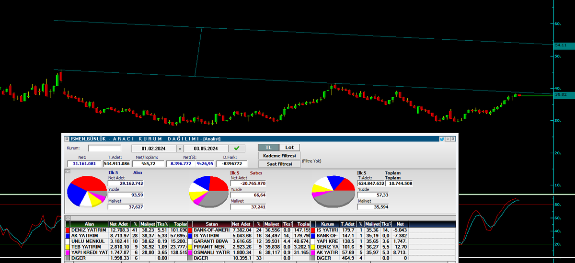Select OSMANLI YATIR seller row
The height and width of the screenshot is (263, 575).
click(249, 252)
